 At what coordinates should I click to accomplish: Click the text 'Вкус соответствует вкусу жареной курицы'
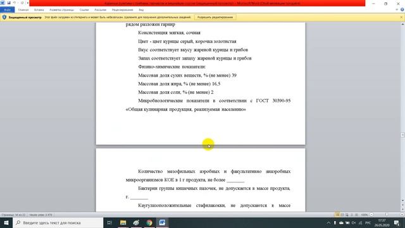(183, 49)
